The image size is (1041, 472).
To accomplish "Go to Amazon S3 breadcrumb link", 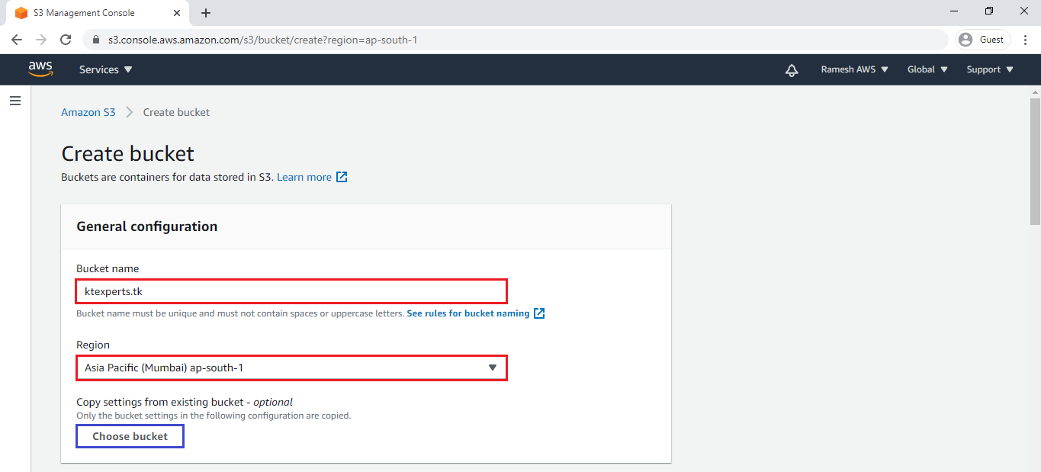I will point(88,112).
